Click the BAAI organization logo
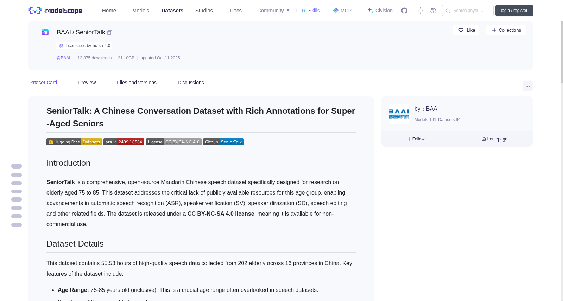563x301 pixels. coord(399,114)
